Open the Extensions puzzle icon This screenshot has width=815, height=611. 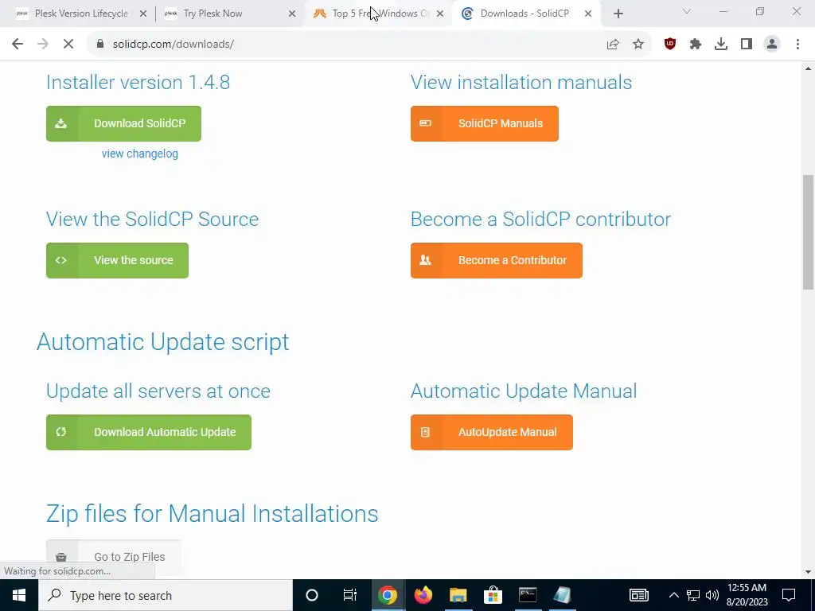click(x=696, y=45)
